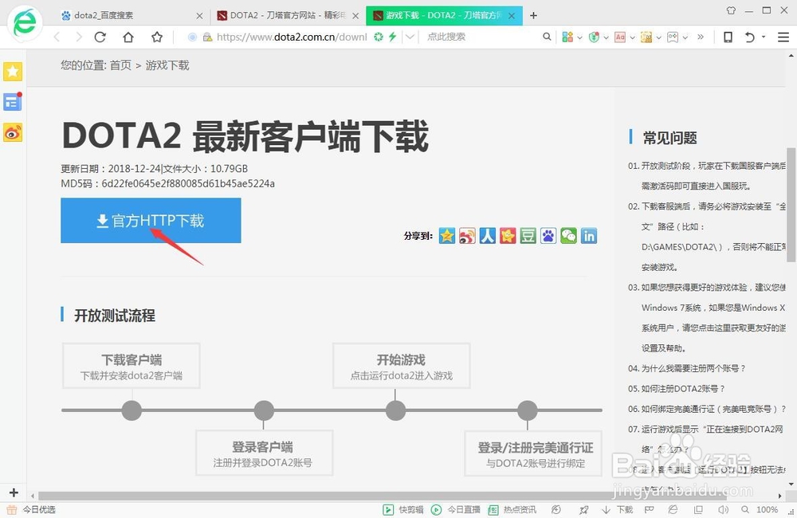Open the colorful apps extension icon

coord(567,37)
